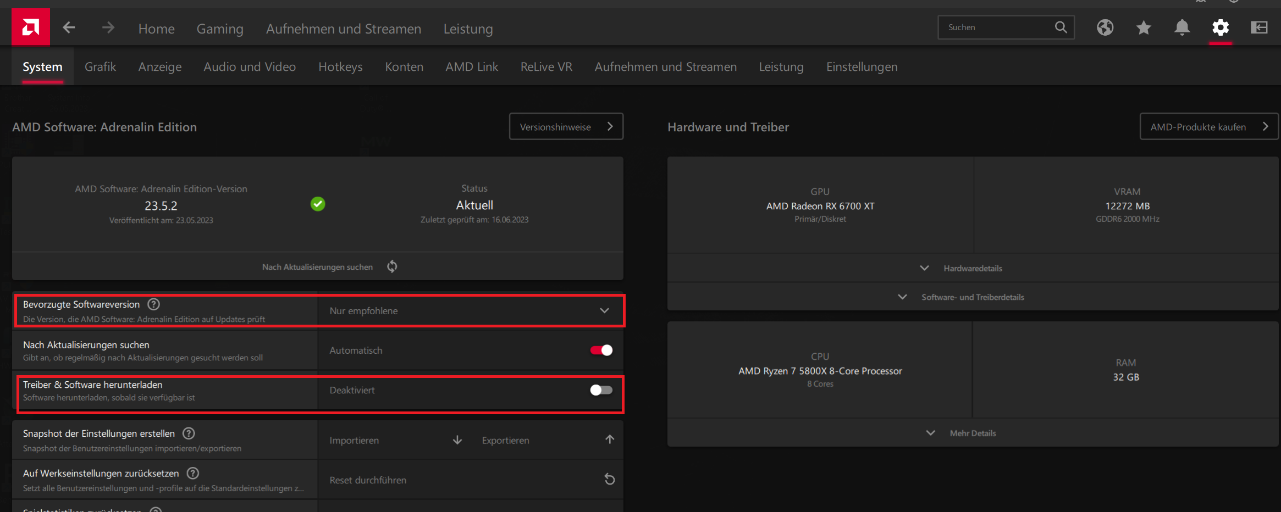
Task: Click the Exportieren up arrow icon
Action: [610, 439]
